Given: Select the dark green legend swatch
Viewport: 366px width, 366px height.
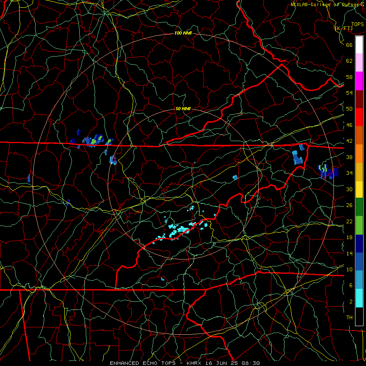Looking at the screenshot, I should click(359, 207).
